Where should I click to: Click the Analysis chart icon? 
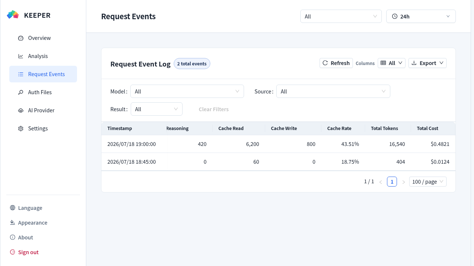point(21,56)
